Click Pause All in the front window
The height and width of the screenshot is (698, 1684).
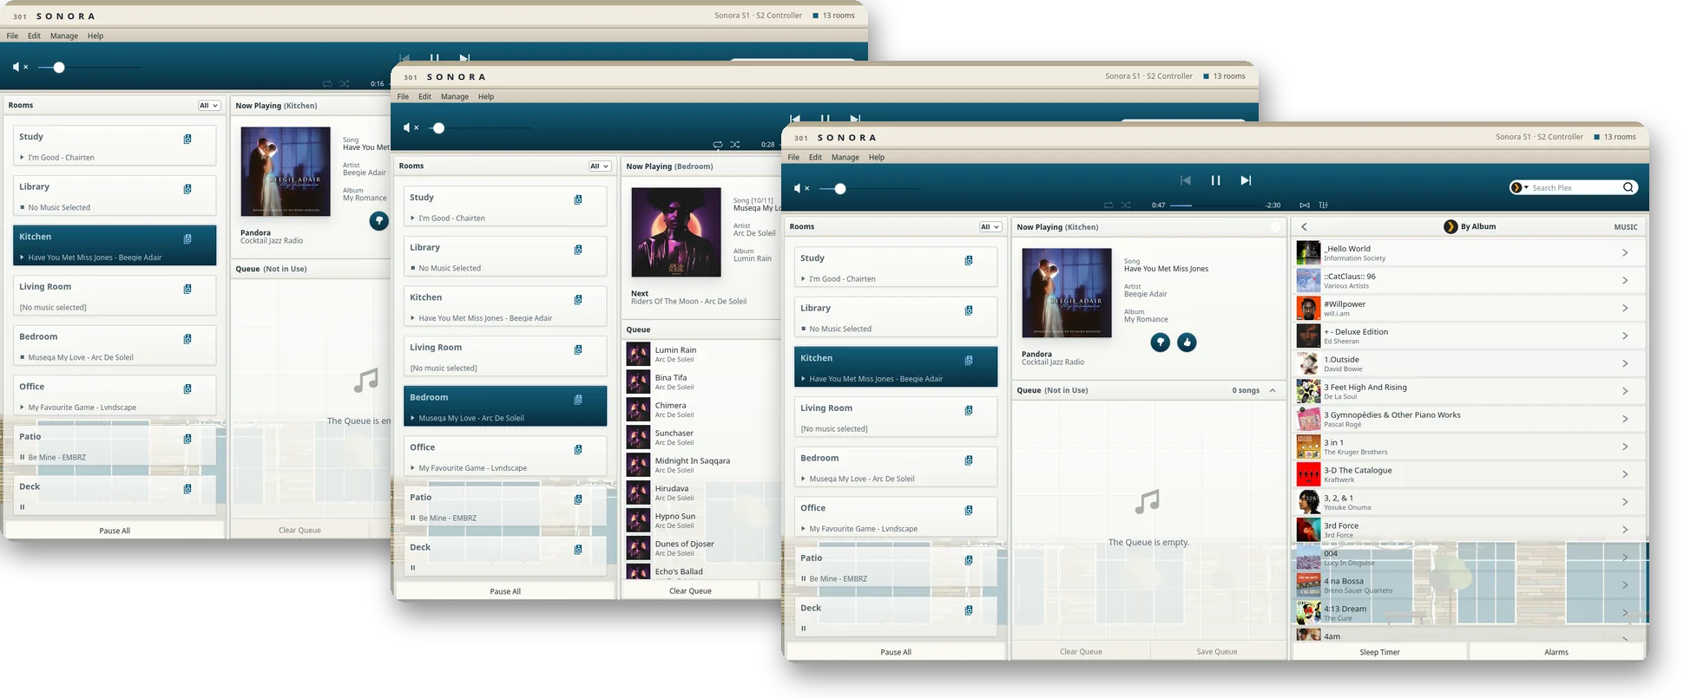tap(895, 652)
